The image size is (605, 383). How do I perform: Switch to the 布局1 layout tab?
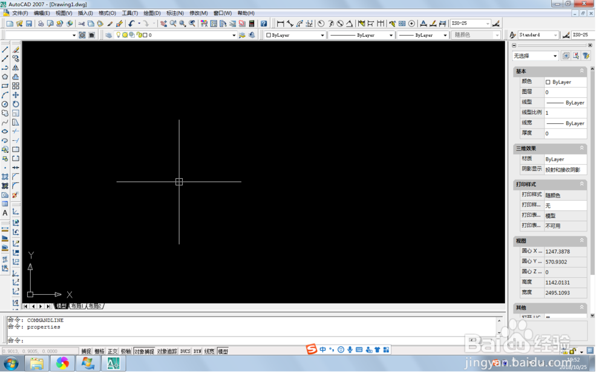pyautogui.click(x=77, y=306)
